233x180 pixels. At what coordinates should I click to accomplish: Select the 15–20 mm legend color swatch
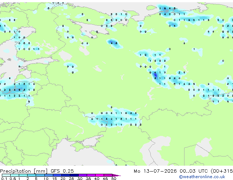[x=57, y=175]
